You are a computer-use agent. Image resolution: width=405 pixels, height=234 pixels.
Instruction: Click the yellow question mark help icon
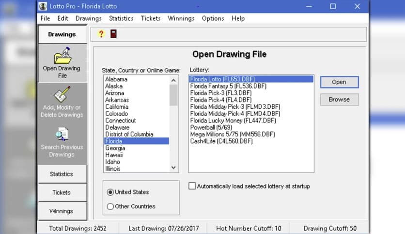click(x=101, y=34)
